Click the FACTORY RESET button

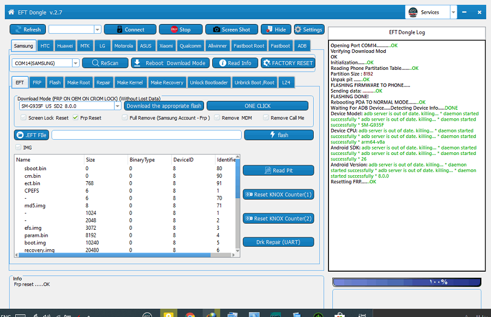(x=288, y=63)
